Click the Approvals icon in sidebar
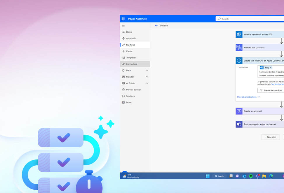The image size is (284, 193). (123, 38)
